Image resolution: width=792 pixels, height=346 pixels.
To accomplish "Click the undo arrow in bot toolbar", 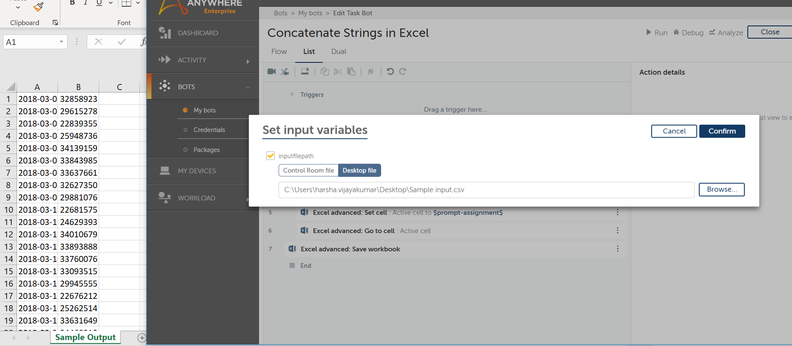I will [390, 71].
